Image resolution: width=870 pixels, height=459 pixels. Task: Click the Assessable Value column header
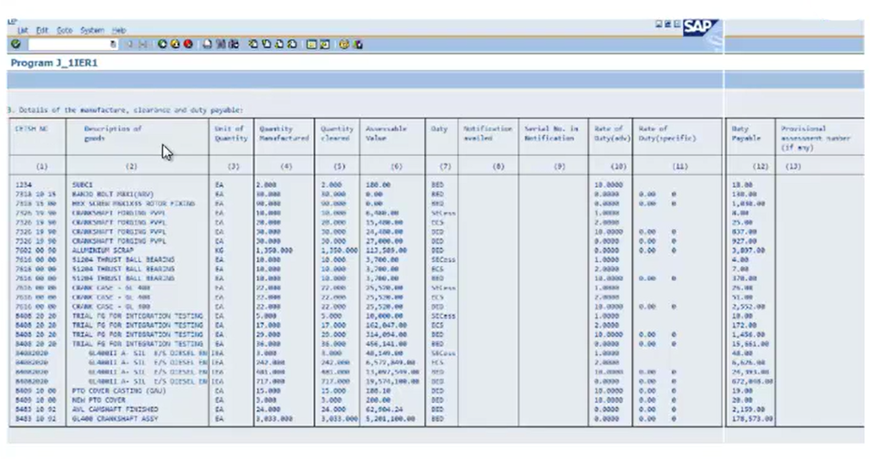[x=386, y=133]
